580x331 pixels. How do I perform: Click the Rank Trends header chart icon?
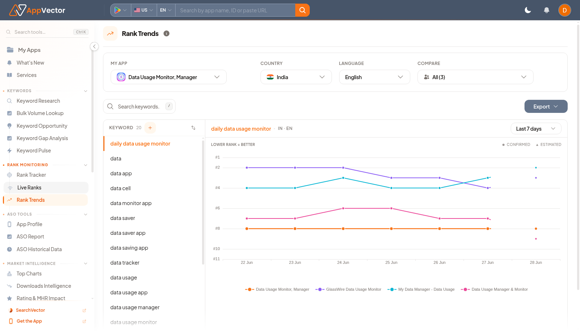coord(110,33)
